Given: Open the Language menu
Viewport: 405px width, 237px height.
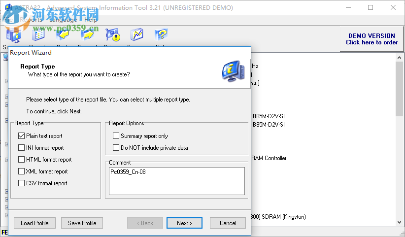Looking at the screenshot, I should pos(63,20).
